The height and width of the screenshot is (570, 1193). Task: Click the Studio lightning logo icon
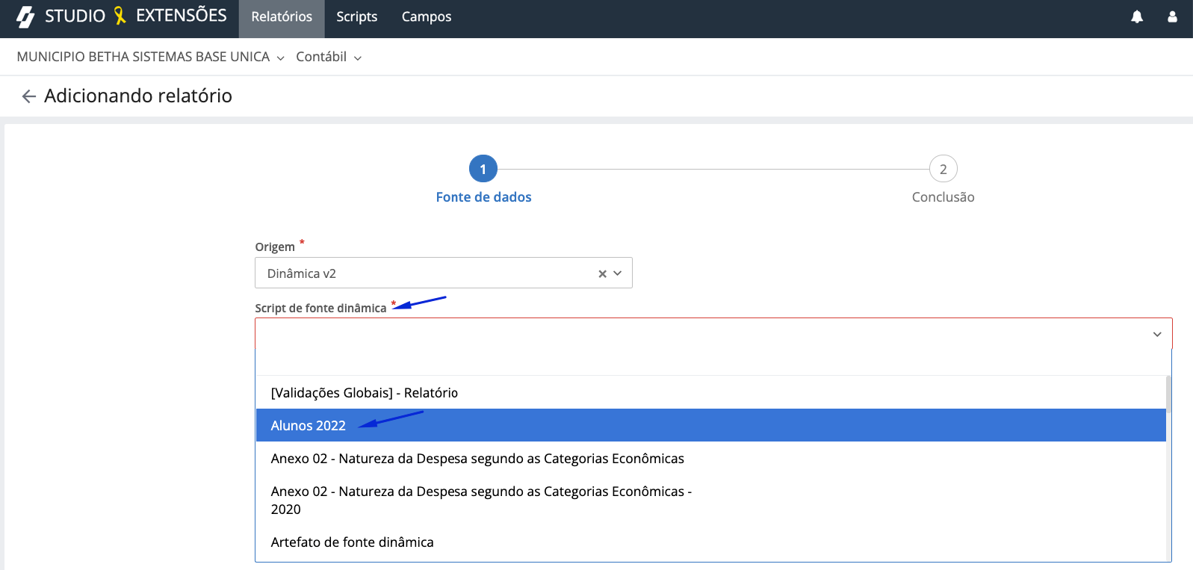pyautogui.click(x=25, y=16)
